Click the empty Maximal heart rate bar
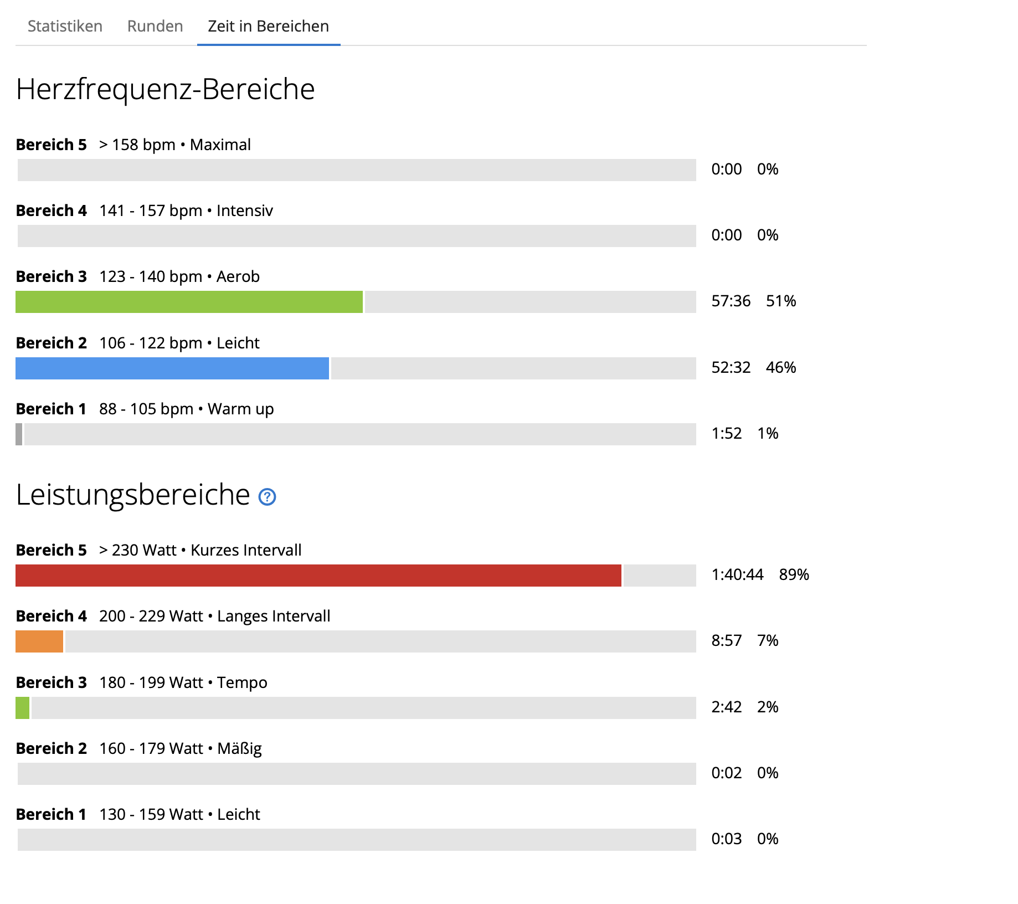The height and width of the screenshot is (904, 1018). pos(357,170)
